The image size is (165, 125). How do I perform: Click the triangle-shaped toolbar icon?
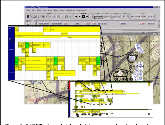35,17
